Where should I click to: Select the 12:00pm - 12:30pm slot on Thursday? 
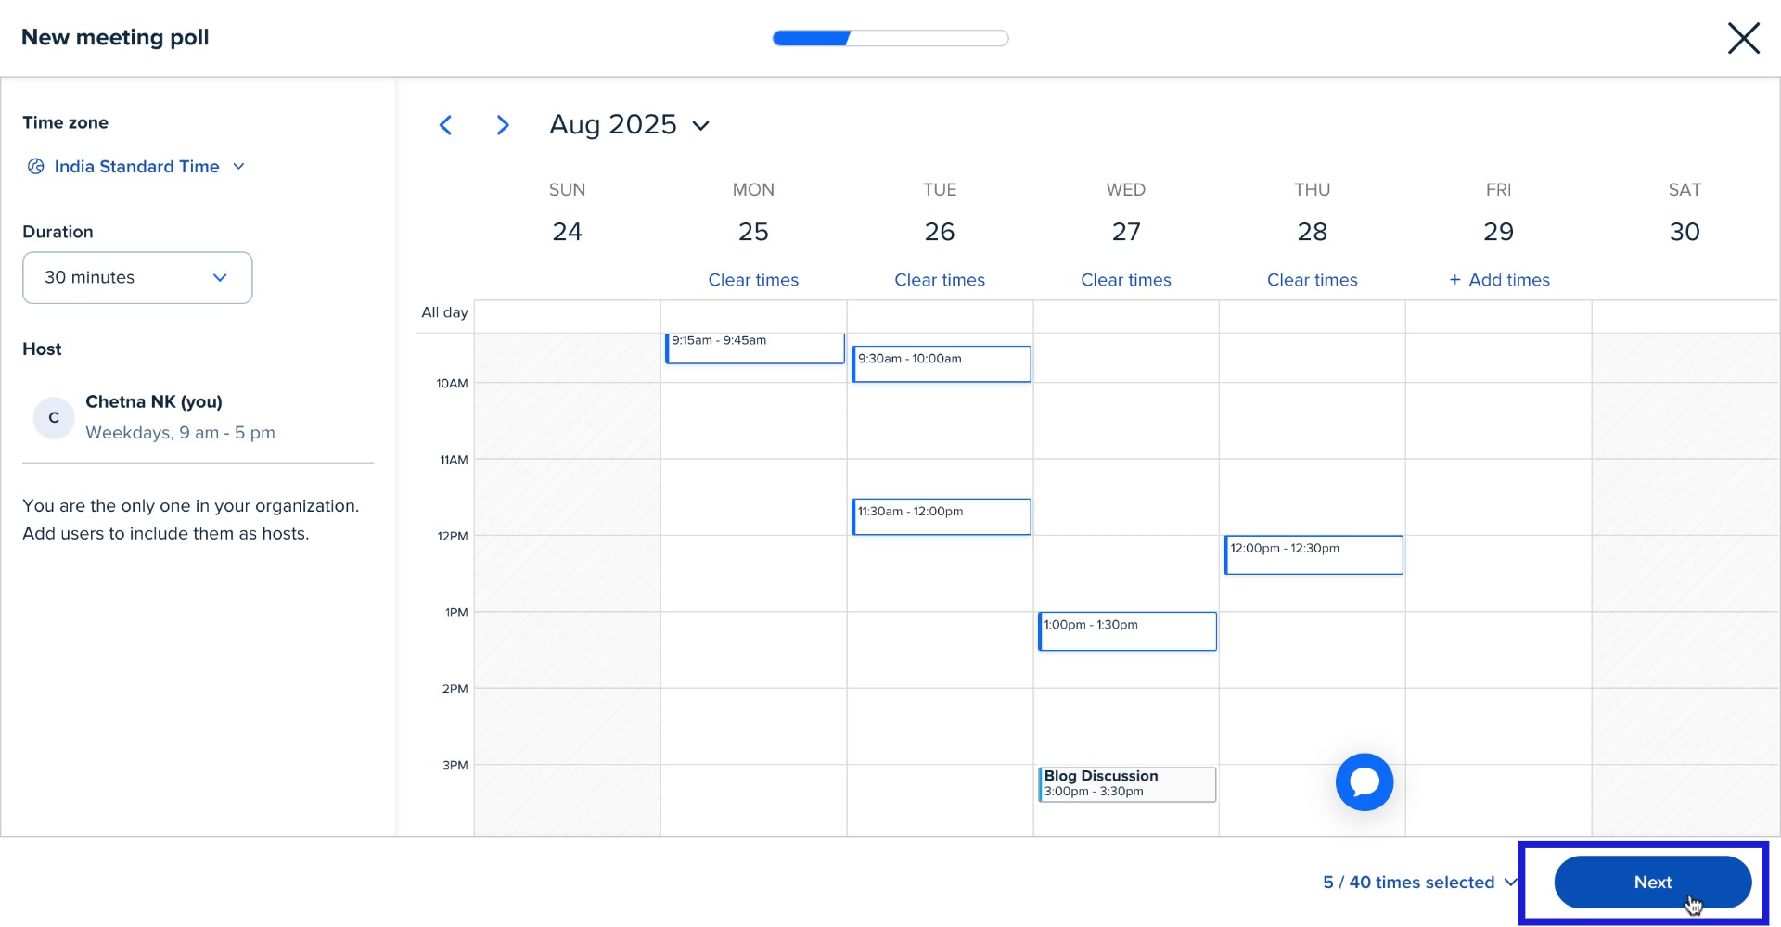coord(1313,554)
